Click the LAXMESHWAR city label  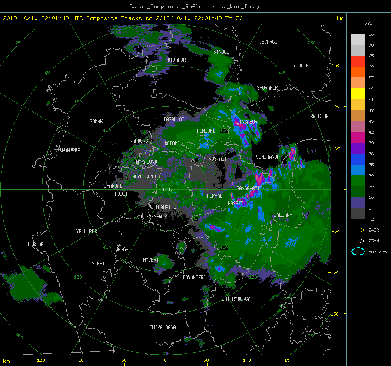pos(154,217)
